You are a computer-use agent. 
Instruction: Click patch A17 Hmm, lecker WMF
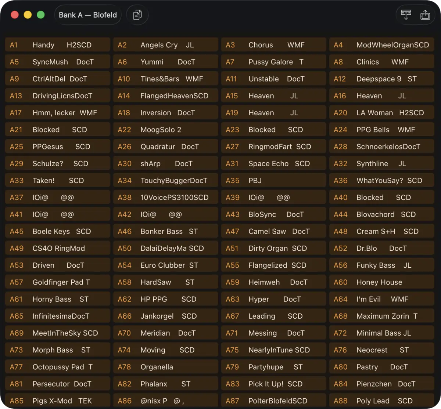[58, 113]
